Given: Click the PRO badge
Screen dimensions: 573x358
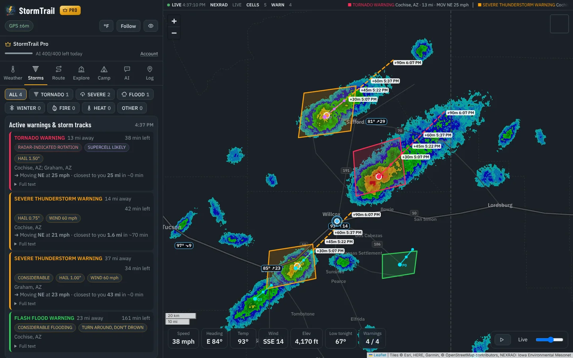Looking at the screenshot, I should (x=70, y=10).
